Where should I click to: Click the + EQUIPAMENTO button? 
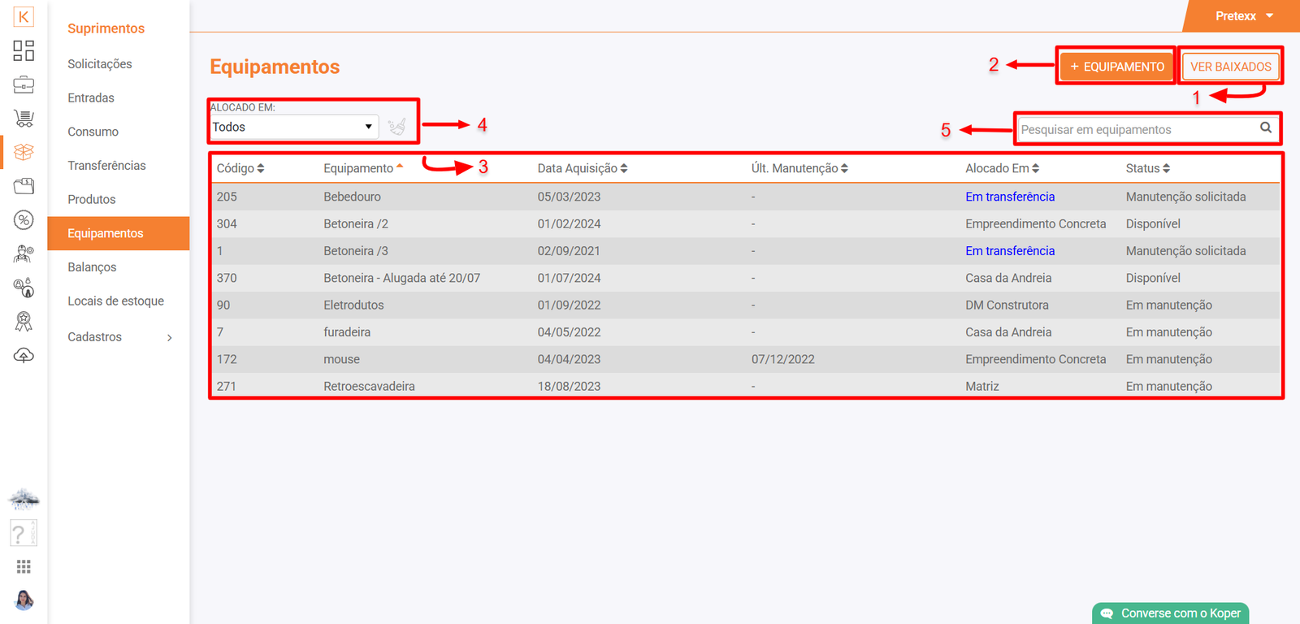tap(1116, 67)
